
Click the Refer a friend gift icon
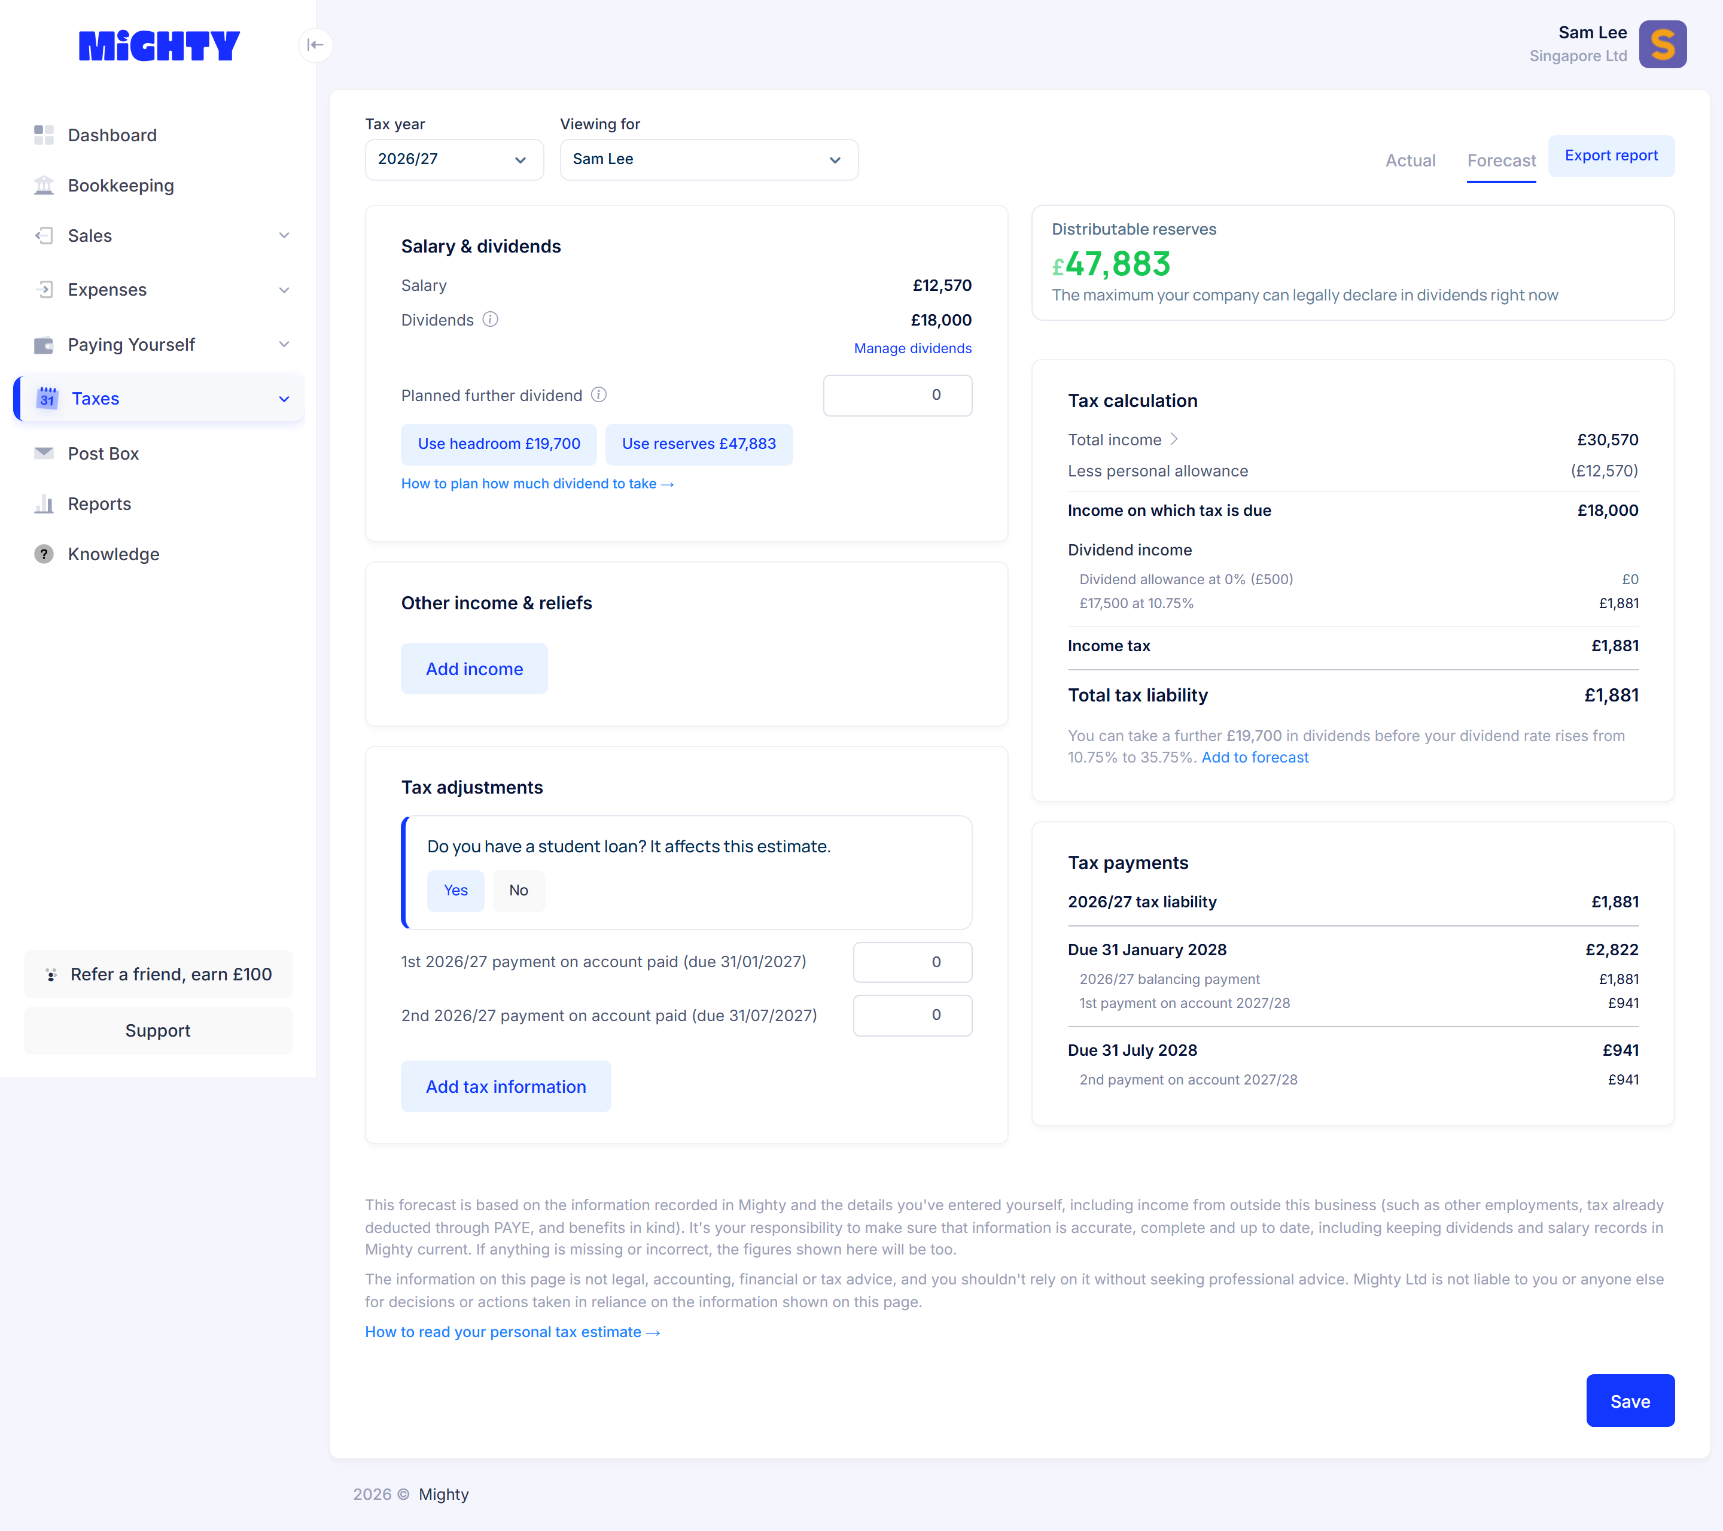click(x=51, y=974)
